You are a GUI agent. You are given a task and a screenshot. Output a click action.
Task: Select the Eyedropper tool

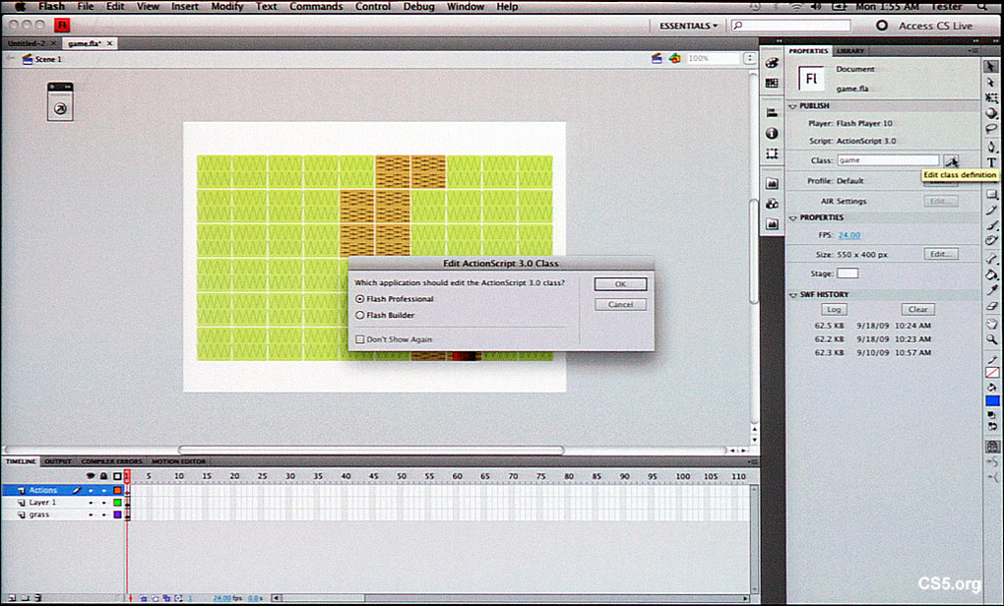pyautogui.click(x=991, y=290)
